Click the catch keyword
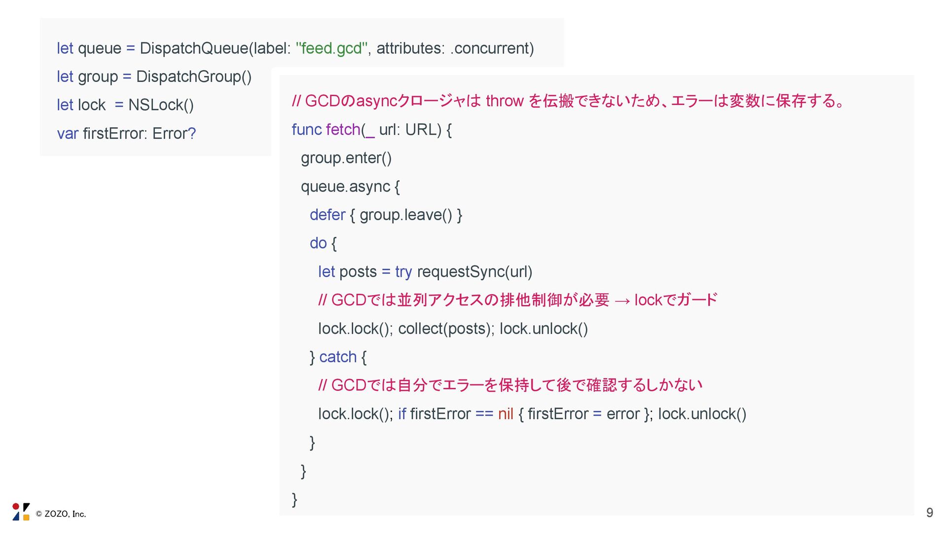This screenshot has height=533, width=947. point(337,357)
